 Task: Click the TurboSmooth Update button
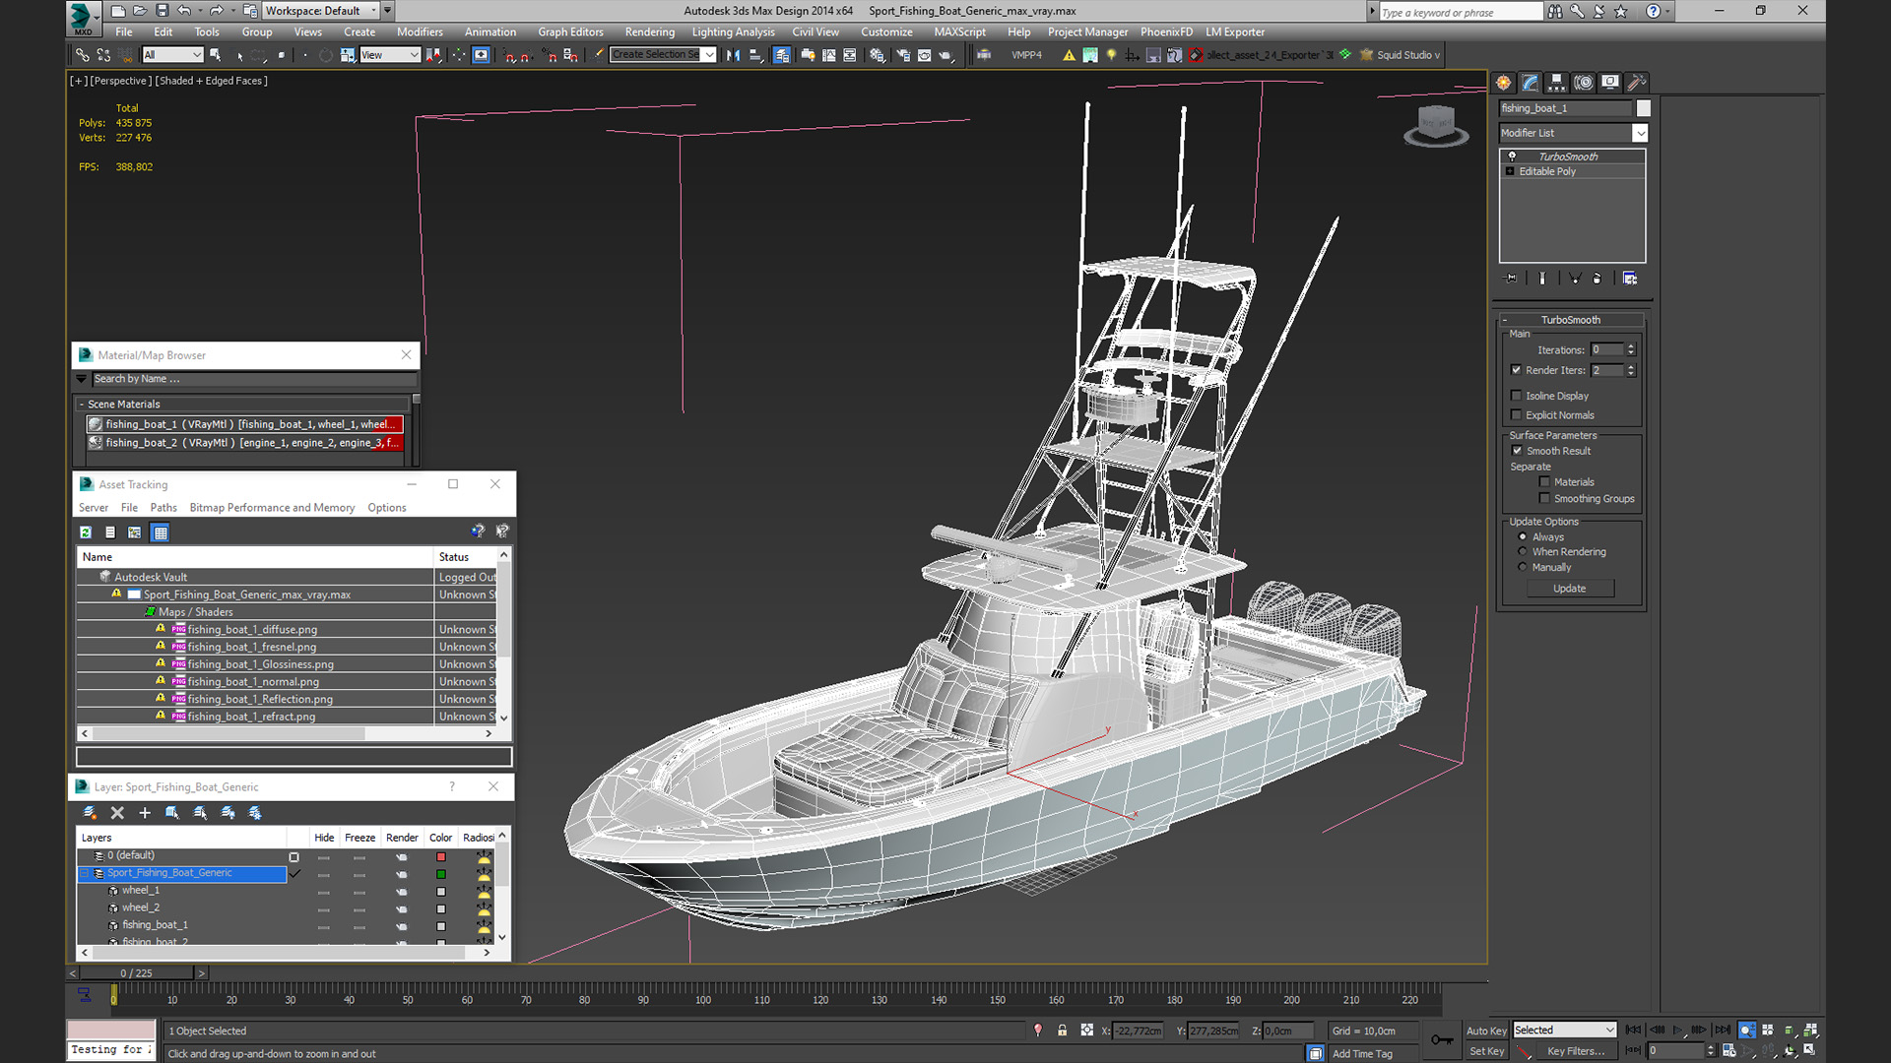pos(1570,589)
